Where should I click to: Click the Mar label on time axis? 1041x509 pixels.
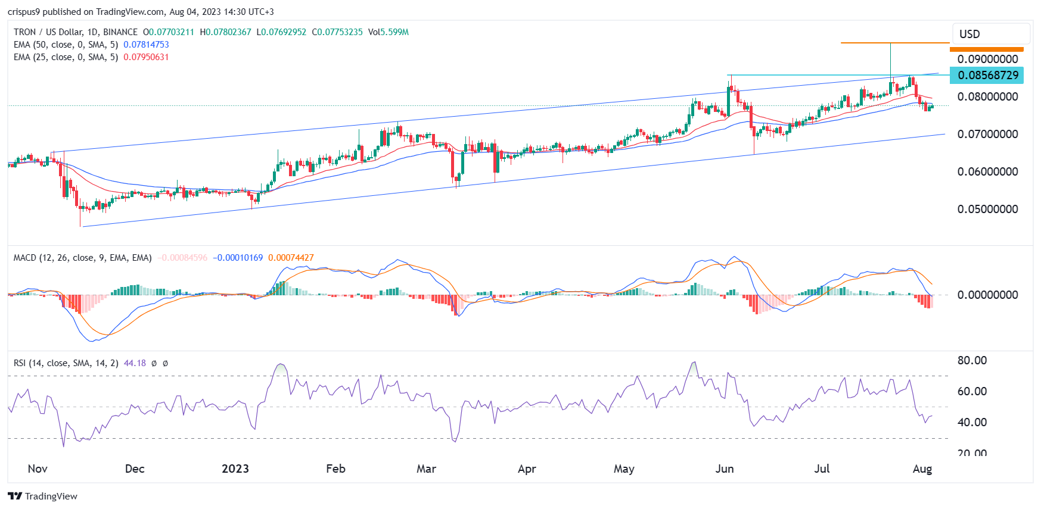tap(426, 469)
